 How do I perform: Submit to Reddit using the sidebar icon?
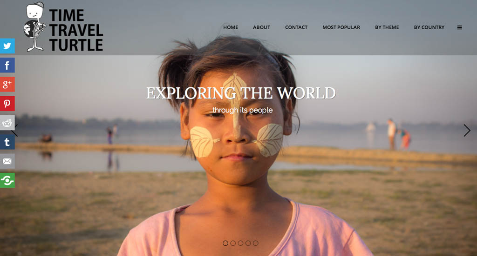(x=7, y=123)
